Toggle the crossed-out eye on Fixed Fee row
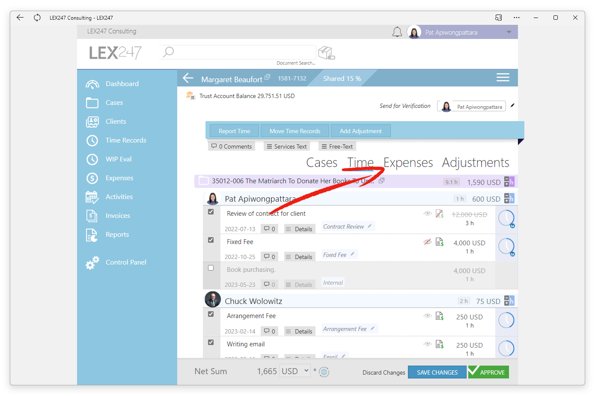This screenshot has height=396, width=595. (x=427, y=242)
